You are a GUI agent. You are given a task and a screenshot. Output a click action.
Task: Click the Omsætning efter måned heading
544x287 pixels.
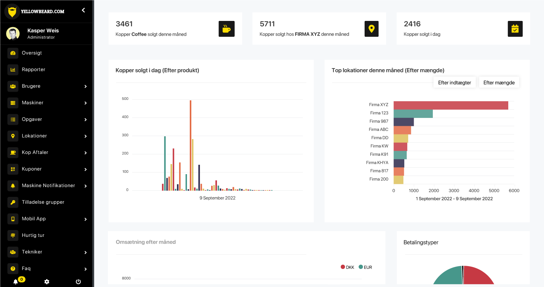coord(146,242)
